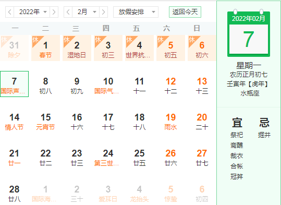Click 掘井 under 忌 list

click(264, 135)
